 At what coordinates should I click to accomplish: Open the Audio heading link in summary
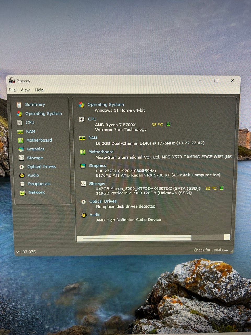point(95,215)
